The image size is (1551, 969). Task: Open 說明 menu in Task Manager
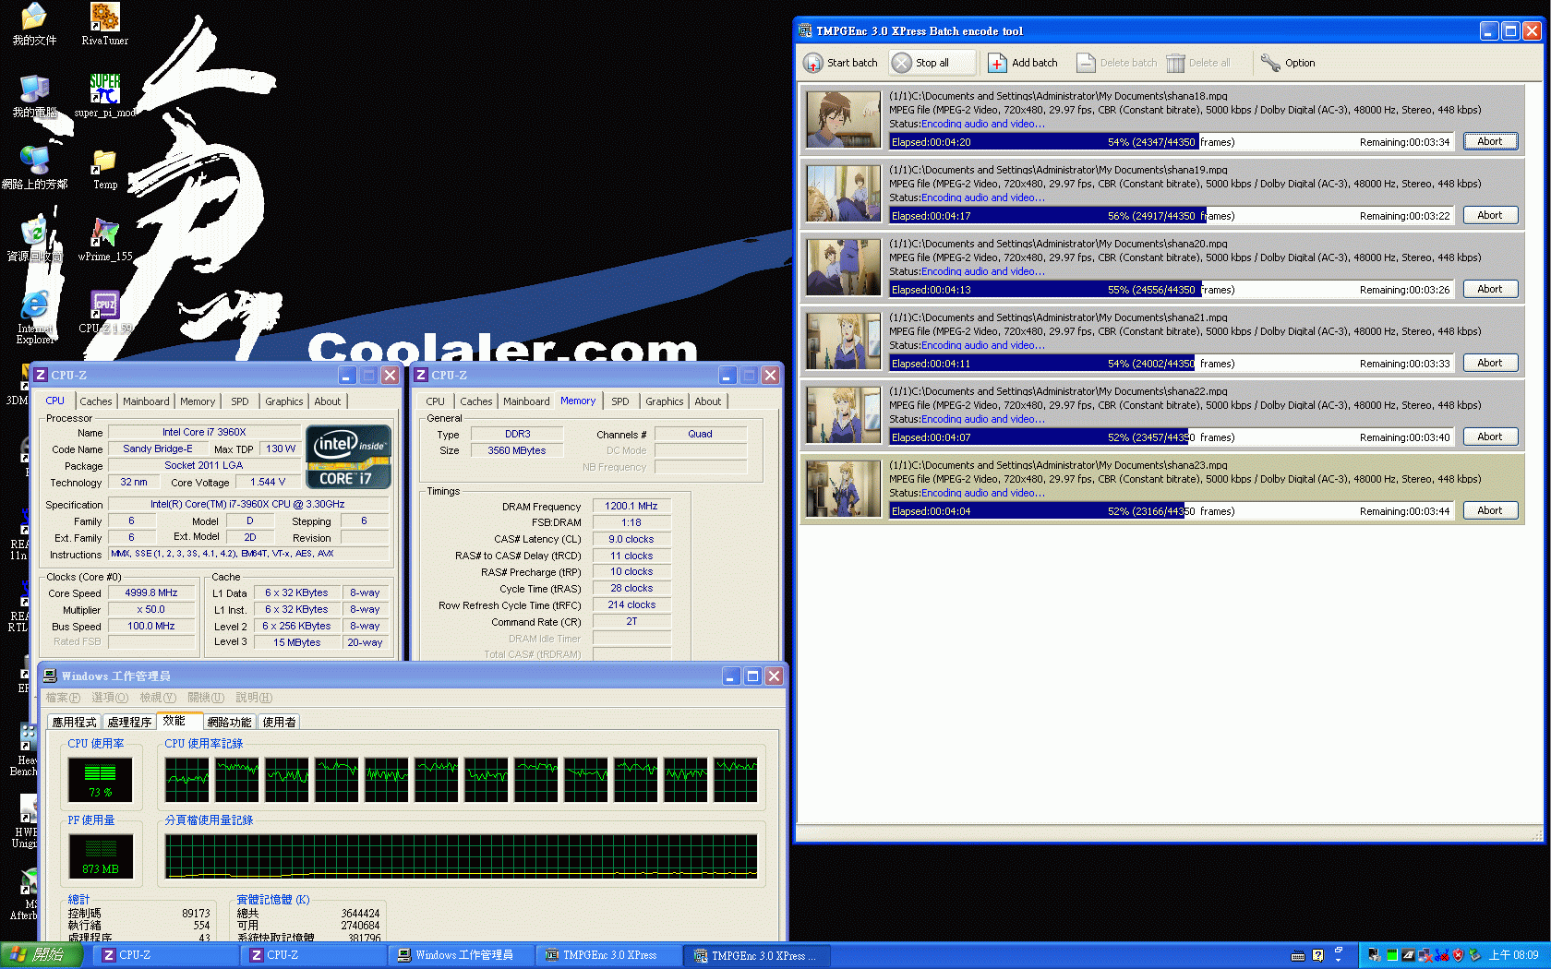(254, 698)
